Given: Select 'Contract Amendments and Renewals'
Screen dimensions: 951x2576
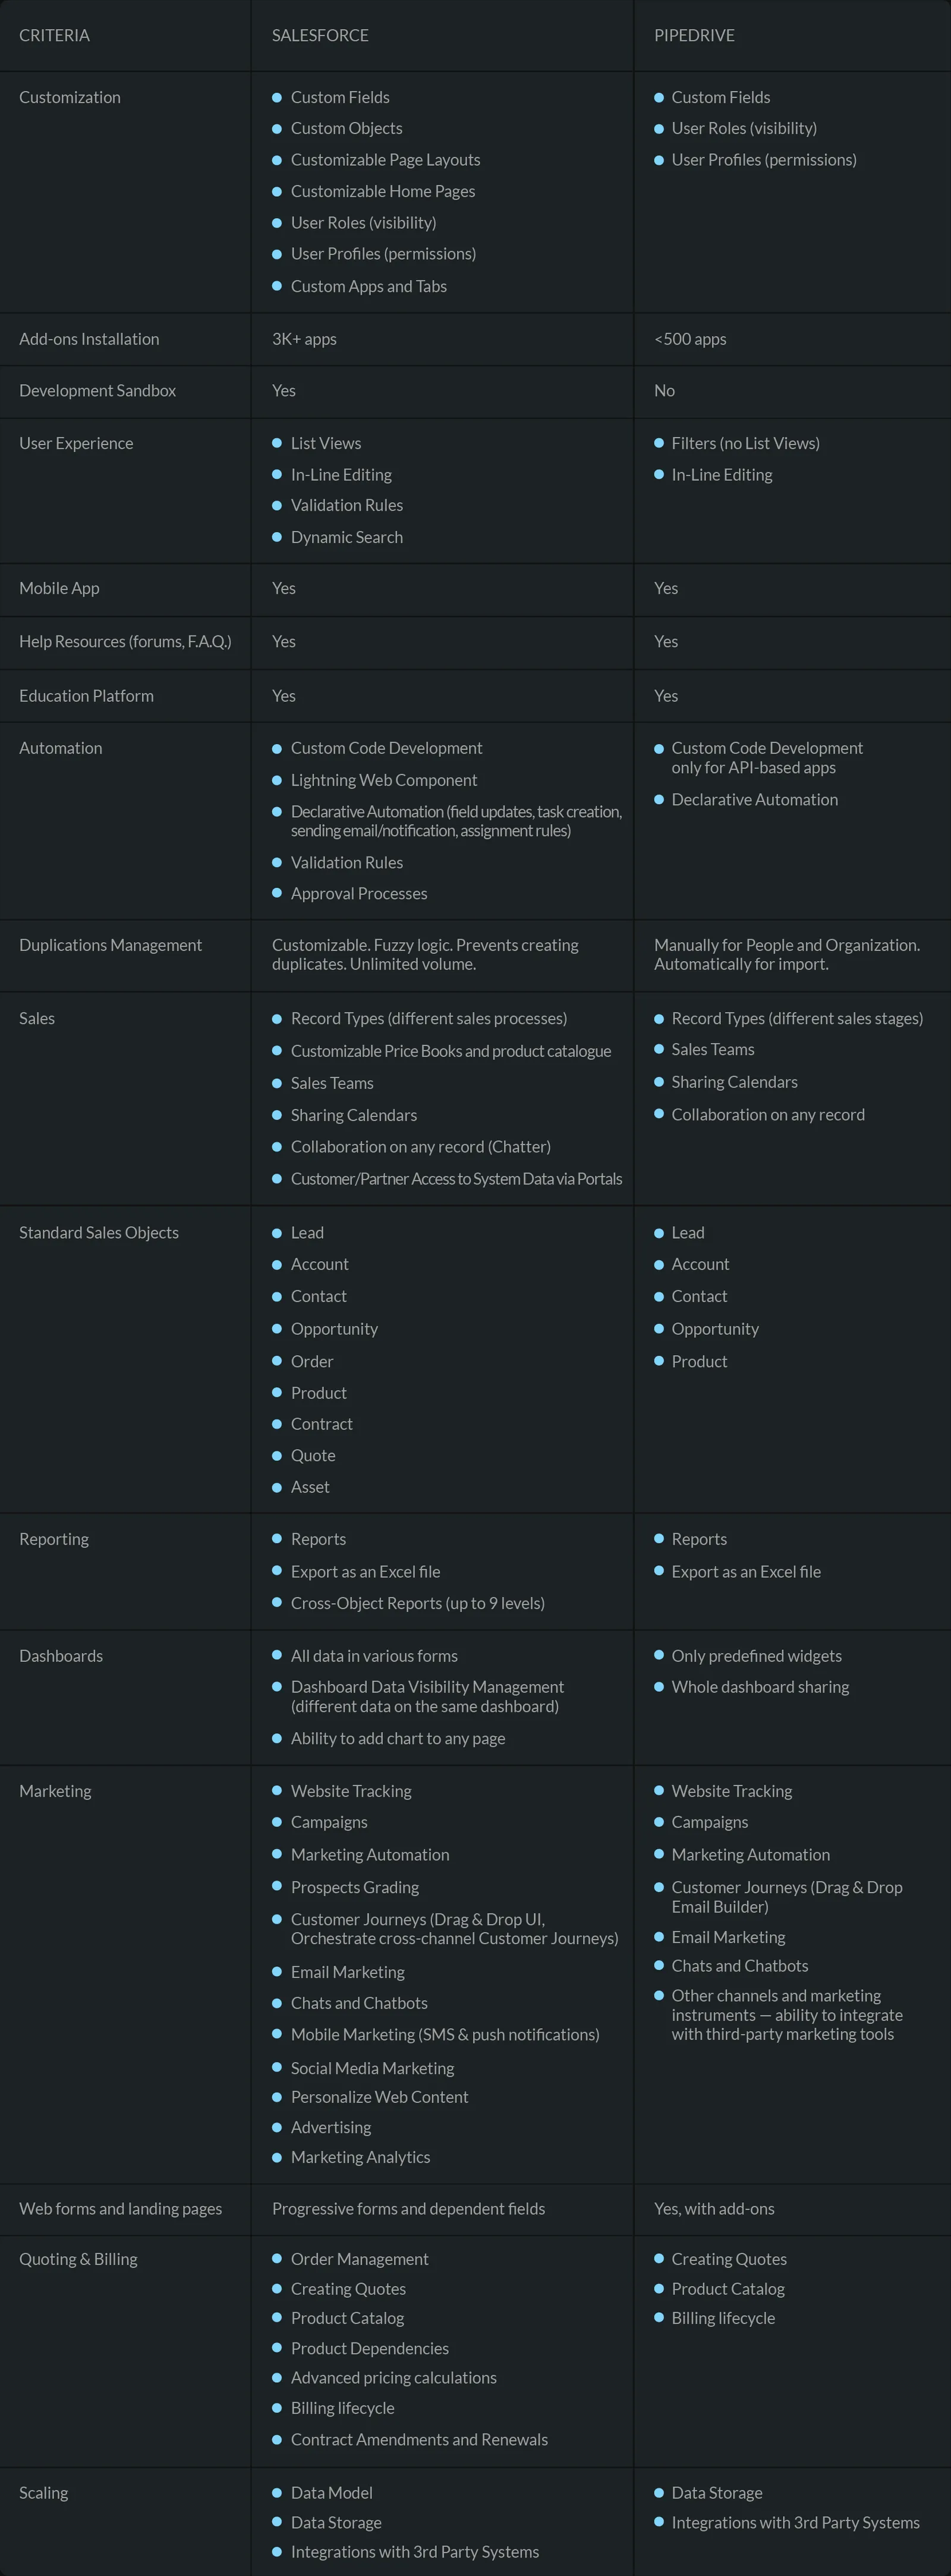Looking at the screenshot, I should pos(419,2440).
